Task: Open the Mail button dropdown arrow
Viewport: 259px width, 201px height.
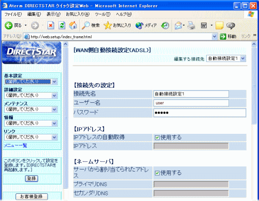Action: [184, 25]
